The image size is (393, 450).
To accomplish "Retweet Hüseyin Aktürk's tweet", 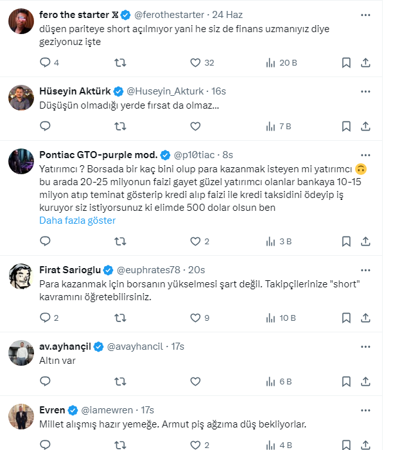I will 120,127.
